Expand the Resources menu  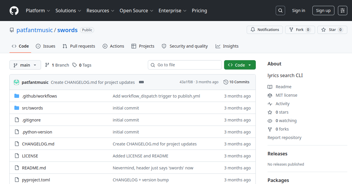pyautogui.click(x=100, y=11)
